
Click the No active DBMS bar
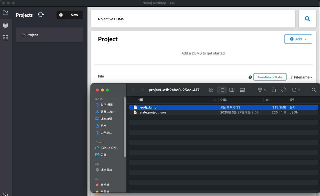tap(193, 19)
